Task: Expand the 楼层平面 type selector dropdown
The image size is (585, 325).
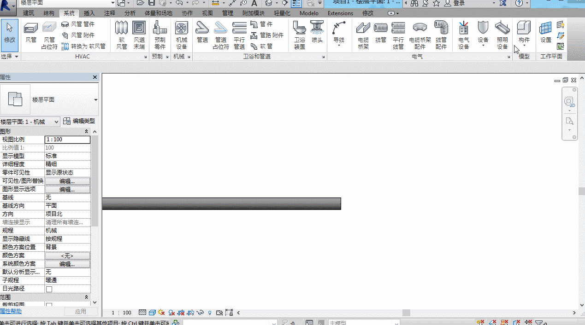Action: [x=96, y=100]
